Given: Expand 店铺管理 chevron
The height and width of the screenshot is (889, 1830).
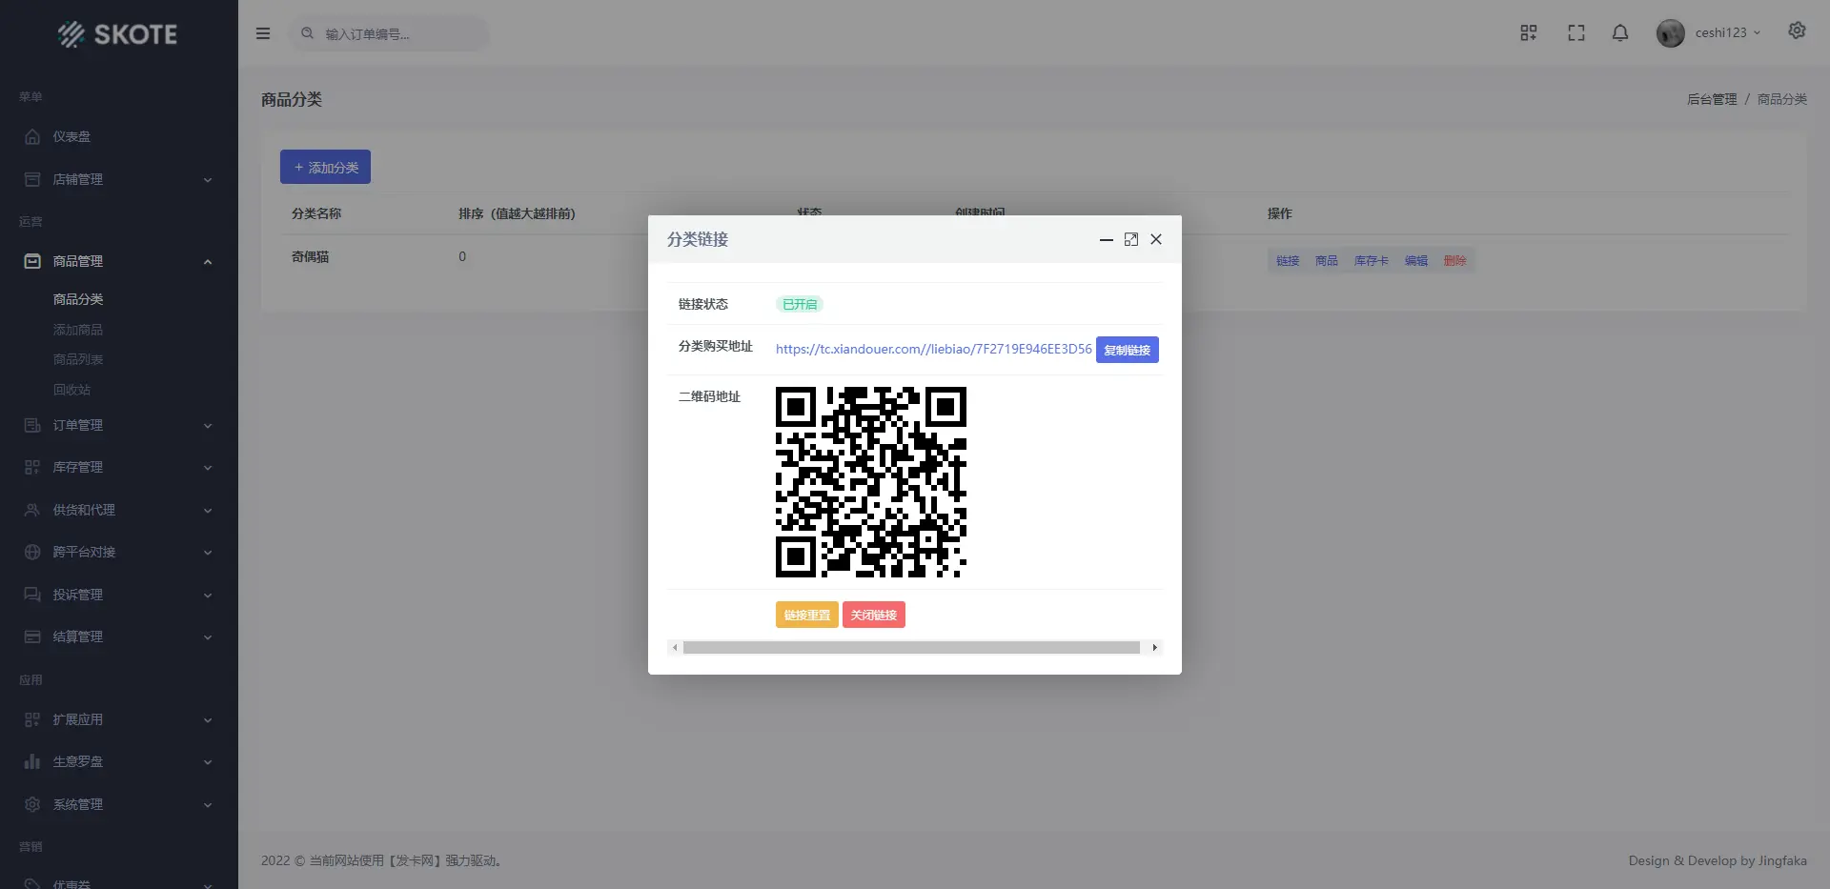Looking at the screenshot, I should click(x=208, y=180).
